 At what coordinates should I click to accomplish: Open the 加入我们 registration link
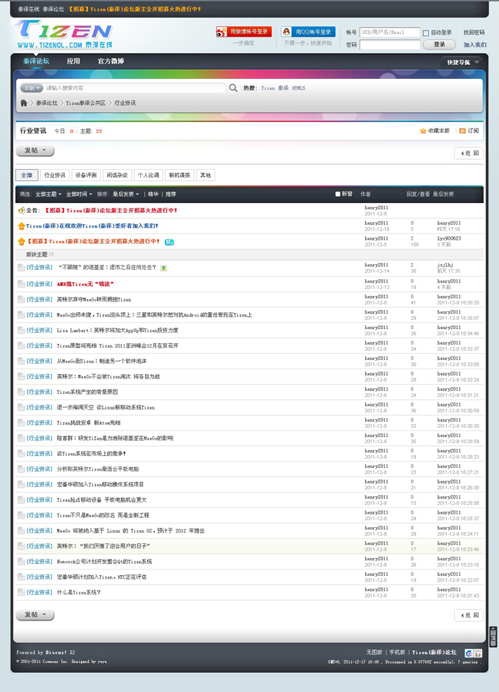(x=475, y=44)
